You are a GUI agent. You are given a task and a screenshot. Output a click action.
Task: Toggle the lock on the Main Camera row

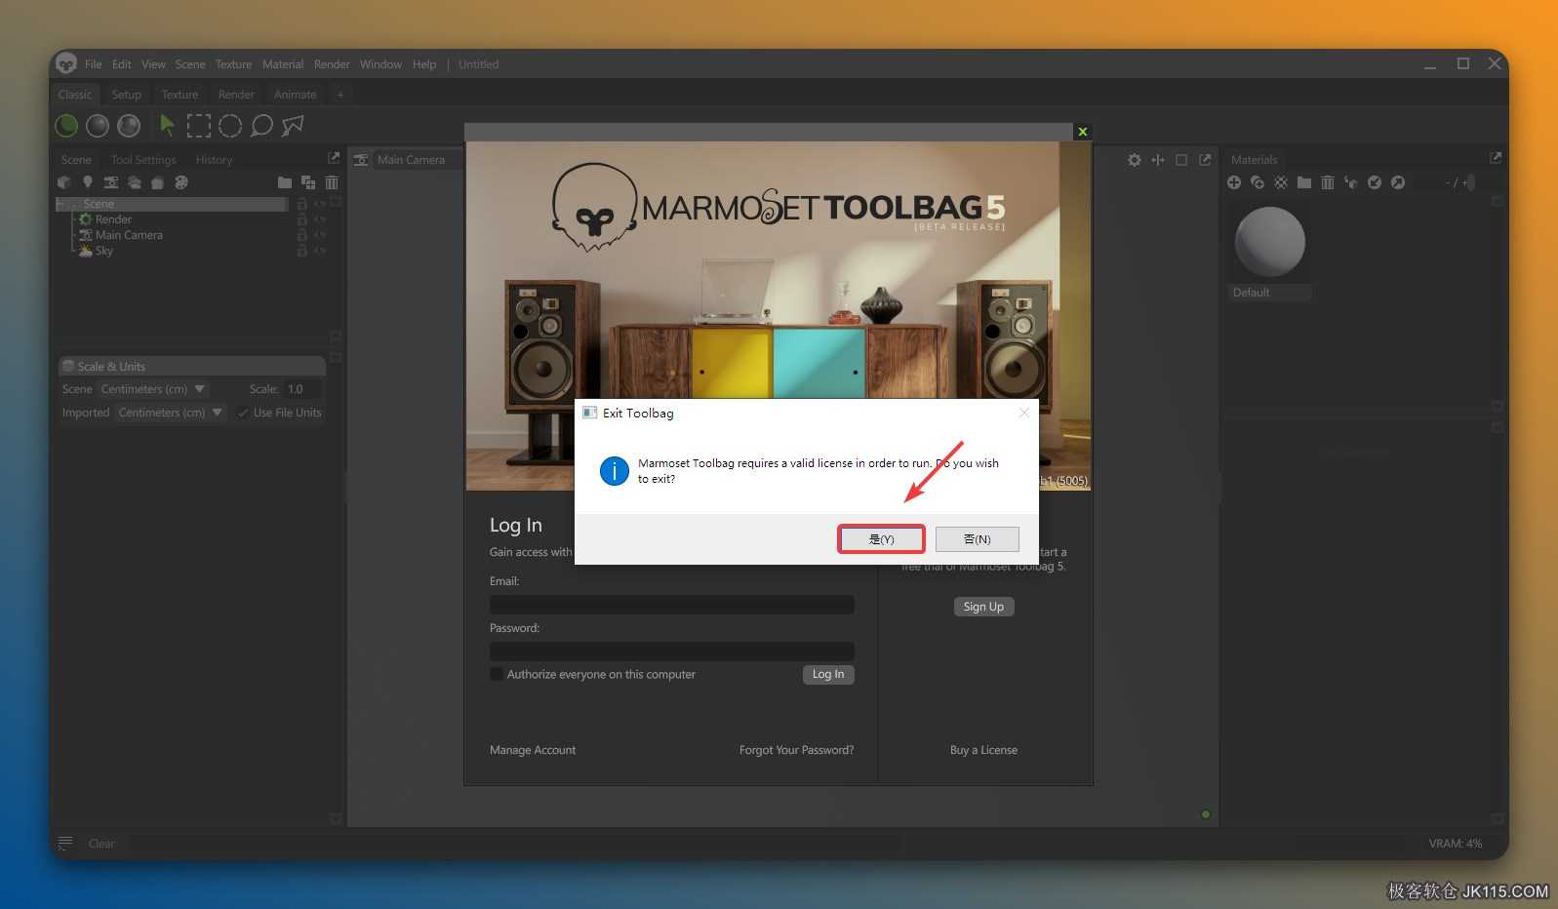coord(301,235)
